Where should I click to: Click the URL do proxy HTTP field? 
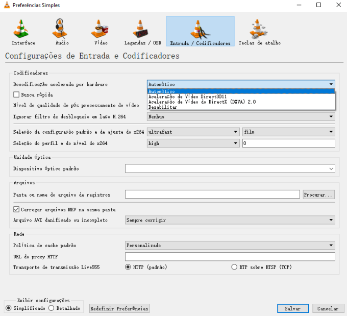point(230,256)
